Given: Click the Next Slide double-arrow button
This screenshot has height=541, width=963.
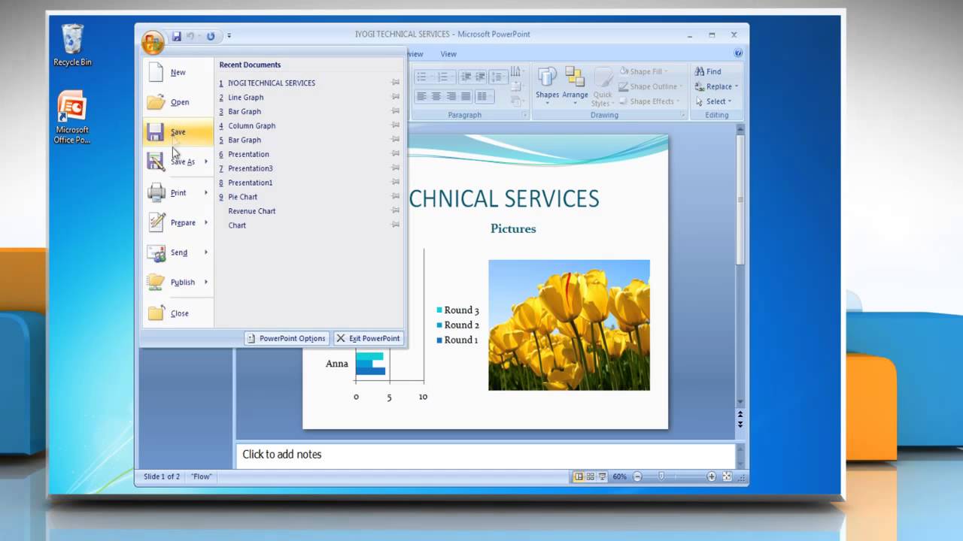Looking at the screenshot, I should (740, 425).
